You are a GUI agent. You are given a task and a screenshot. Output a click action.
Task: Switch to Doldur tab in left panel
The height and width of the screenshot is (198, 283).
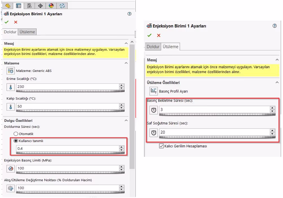(x=10, y=32)
